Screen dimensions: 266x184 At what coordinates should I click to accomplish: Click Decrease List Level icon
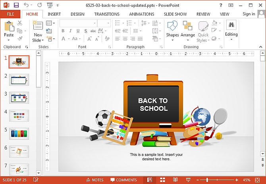tap(118, 31)
